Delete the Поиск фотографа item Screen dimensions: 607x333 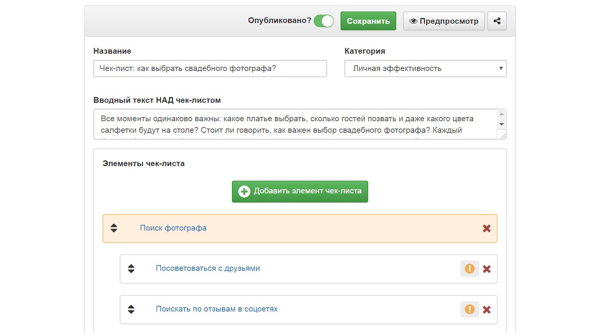[x=486, y=229]
